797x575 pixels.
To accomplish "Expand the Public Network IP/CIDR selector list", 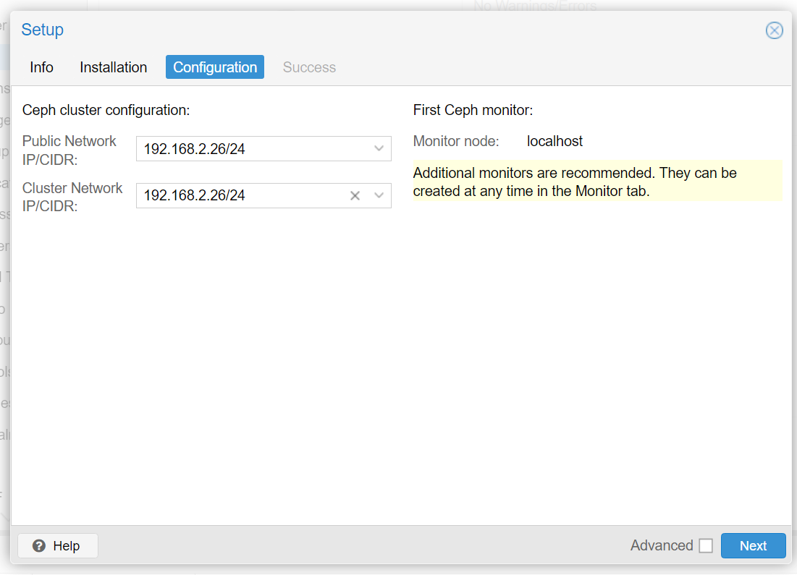I will [379, 148].
